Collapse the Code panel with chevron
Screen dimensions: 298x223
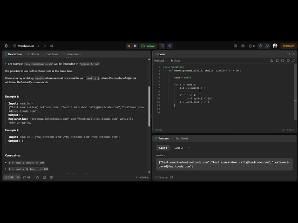click(294, 54)
